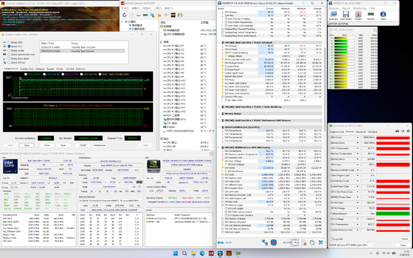The width and height of the screenshot is (413, 258).
Task: Expand C-State Residency sensor group
Action: (x=219, y=107)
